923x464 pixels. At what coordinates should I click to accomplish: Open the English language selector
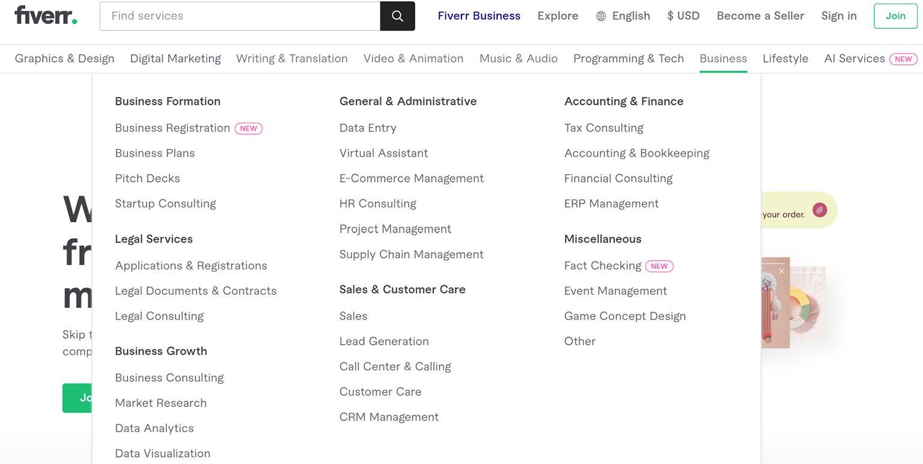(x=630, y=16)
